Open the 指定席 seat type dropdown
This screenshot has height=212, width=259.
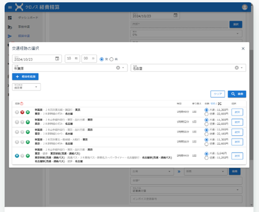(x=26, y=87)
